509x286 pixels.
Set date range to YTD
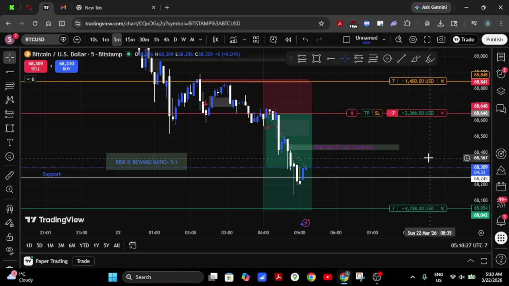pyautogui.click(x=84, y=245)
